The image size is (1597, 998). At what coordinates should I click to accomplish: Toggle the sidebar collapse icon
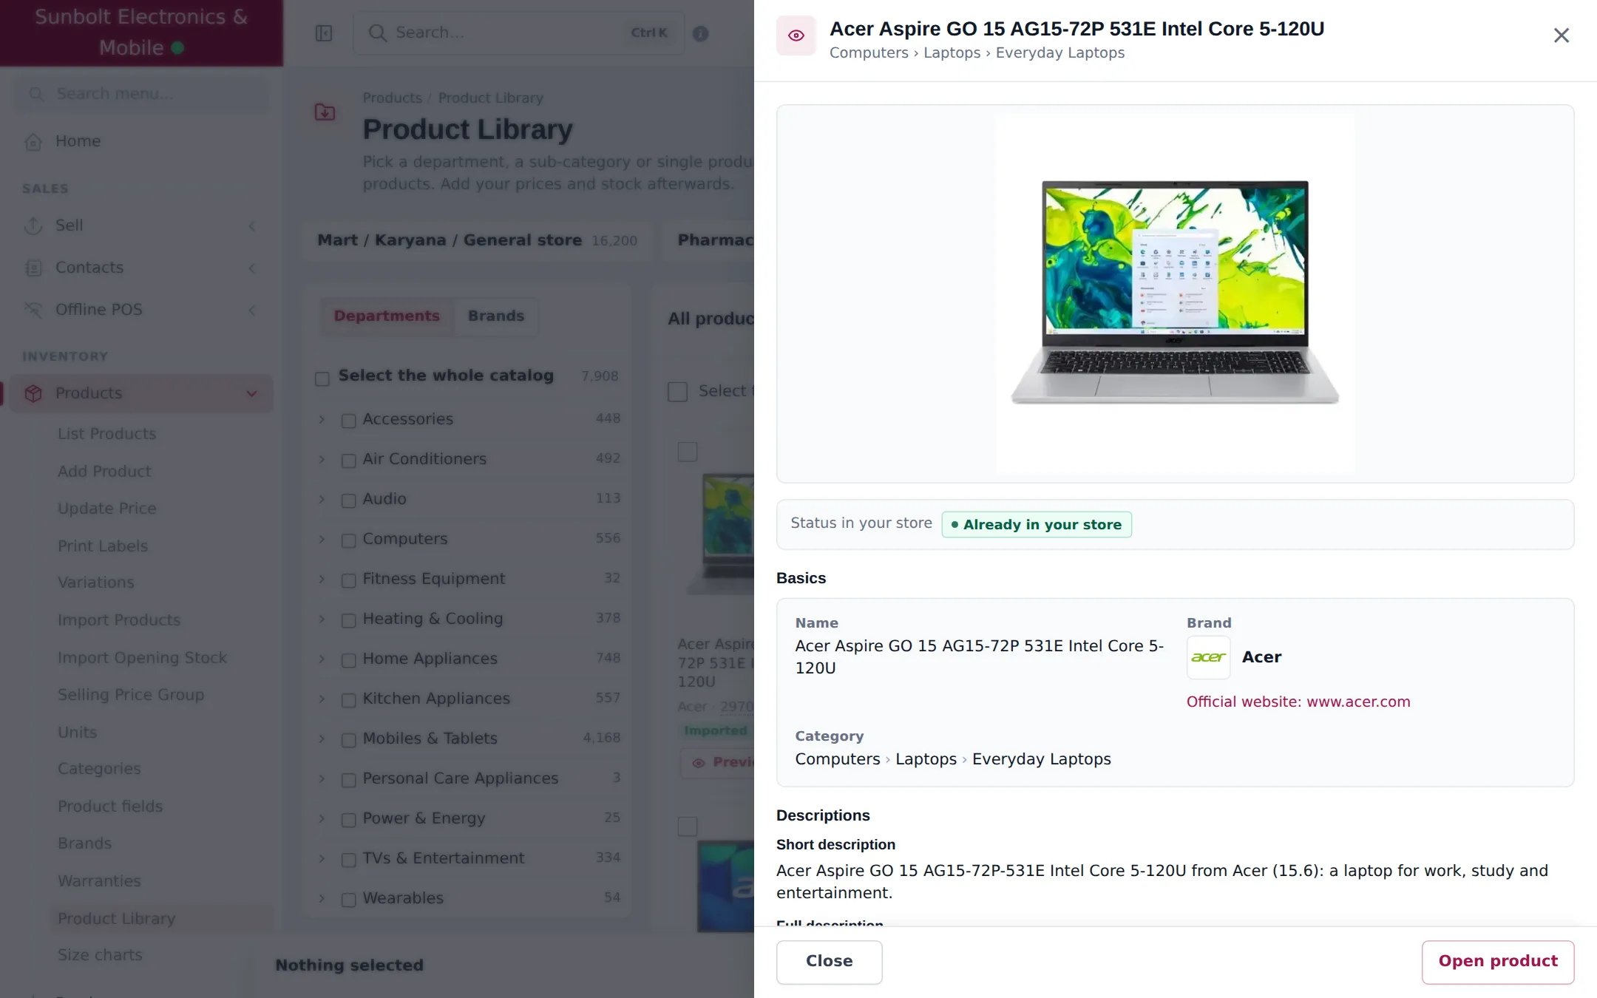click(x=324, y=33)
